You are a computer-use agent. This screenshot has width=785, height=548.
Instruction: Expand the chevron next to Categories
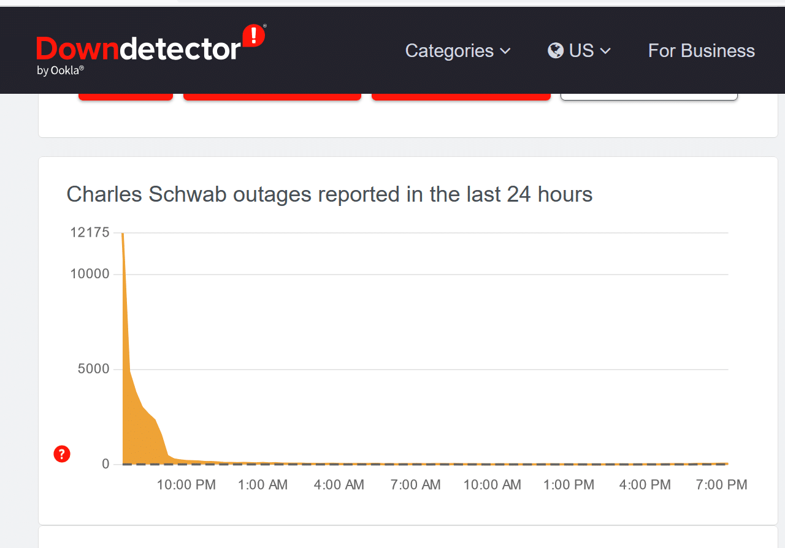pyautogui.click(x=505, y=51)
